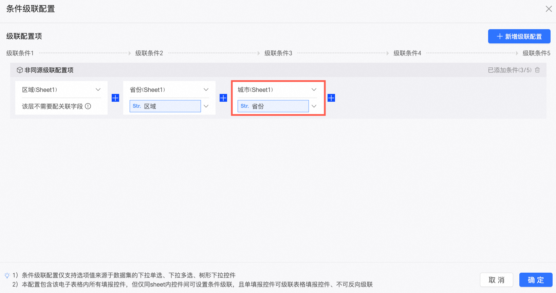Expand the Str. 区域 field dropdown arrow
Screen dimensions: 556x293
pyautogui.click(x=206, y=106)
